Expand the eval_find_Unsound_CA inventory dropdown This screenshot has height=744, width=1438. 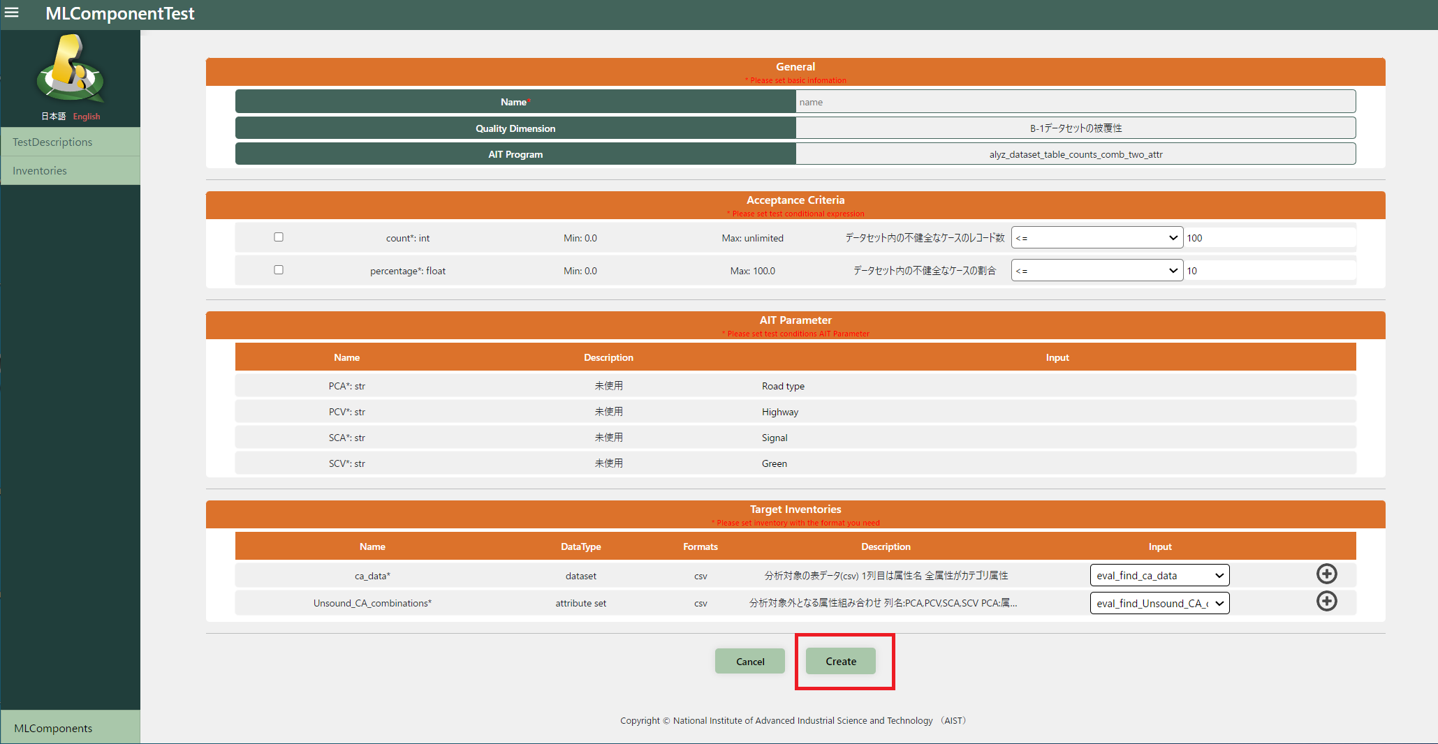coord(1159,603)
